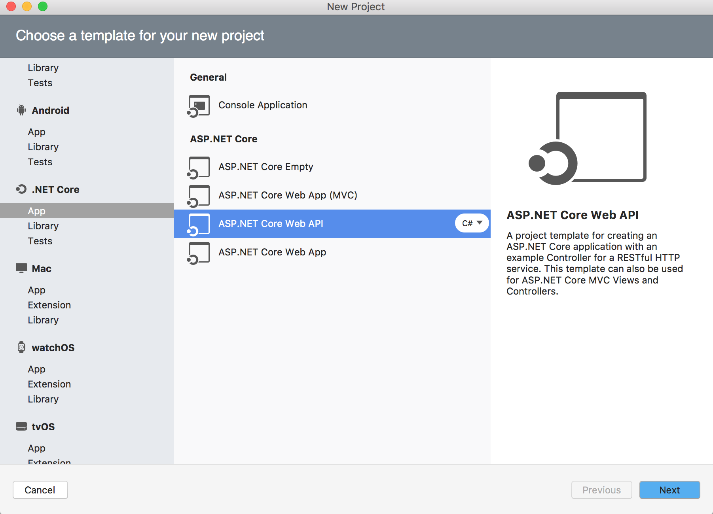The height and width of the screenshot is (514, 713).
Task: Click the Android category heading
Action: (x=51, y=110)
